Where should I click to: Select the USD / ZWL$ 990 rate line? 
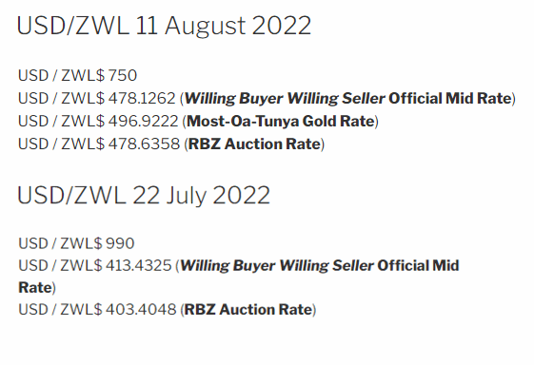pyautogui.click(x=76, y=243)
